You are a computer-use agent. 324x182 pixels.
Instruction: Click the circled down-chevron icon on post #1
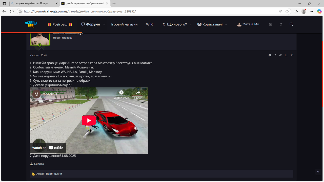pos(270,55)
